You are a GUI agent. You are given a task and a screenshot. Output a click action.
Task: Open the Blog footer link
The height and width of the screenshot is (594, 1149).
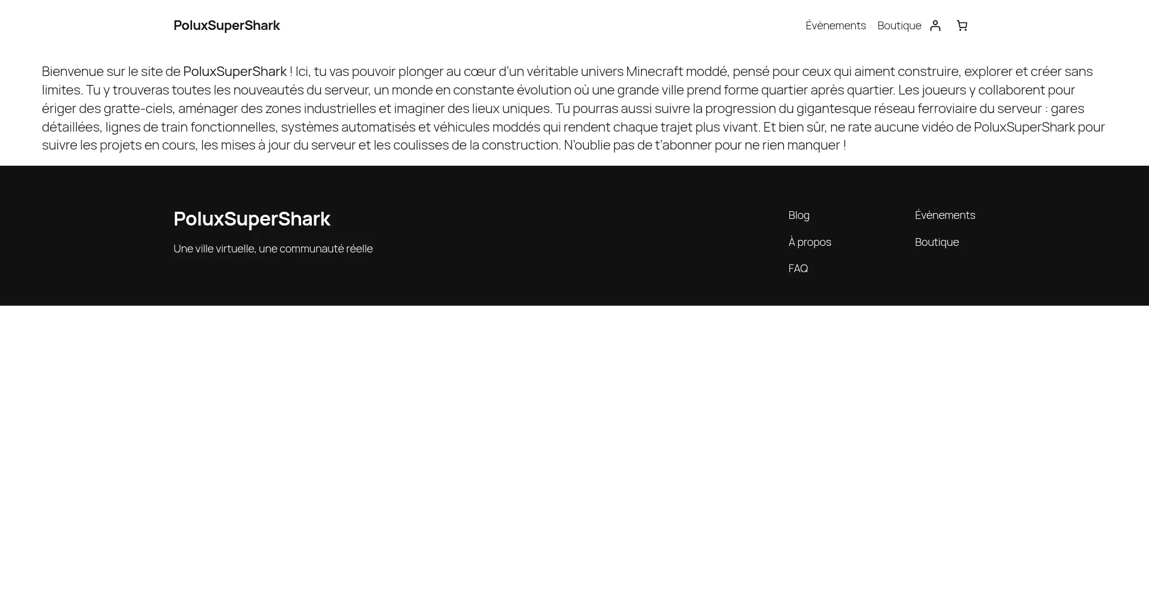(798, 215)
